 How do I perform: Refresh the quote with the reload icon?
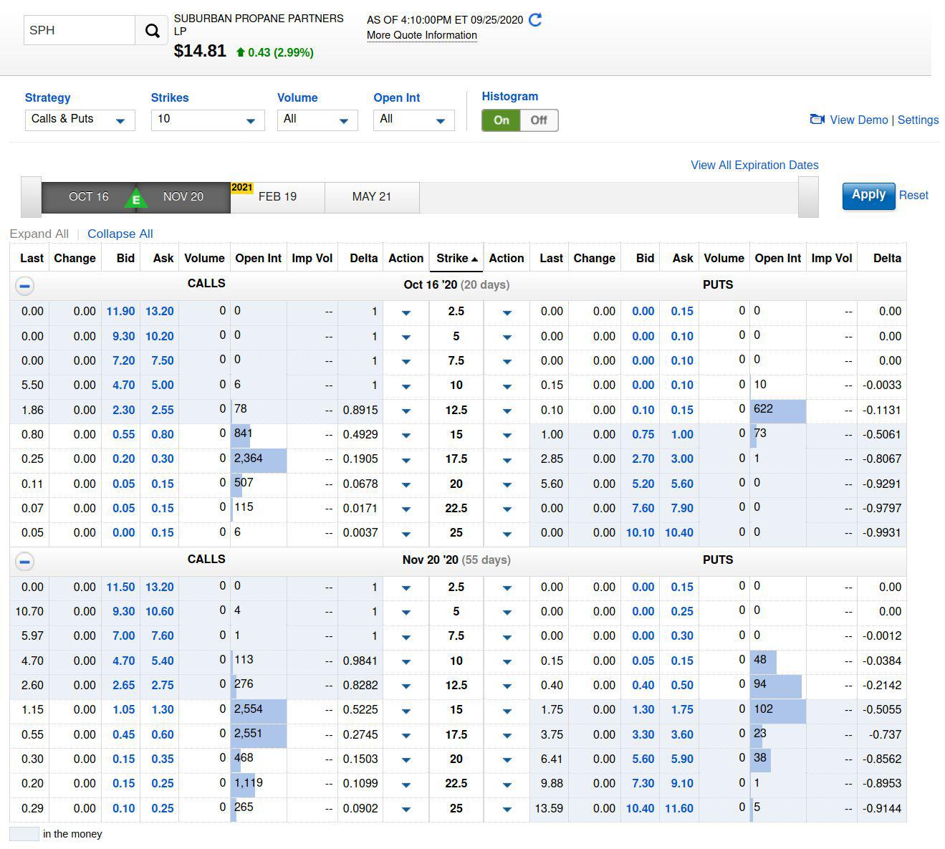535,20
